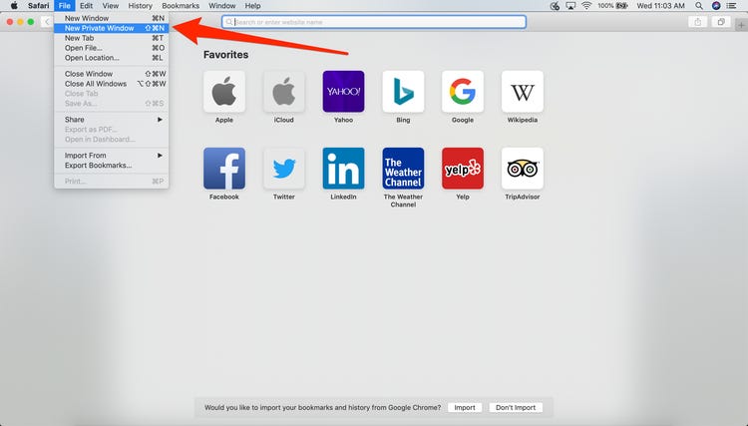Open the Facebook favorite tile

tap(224, 169)
